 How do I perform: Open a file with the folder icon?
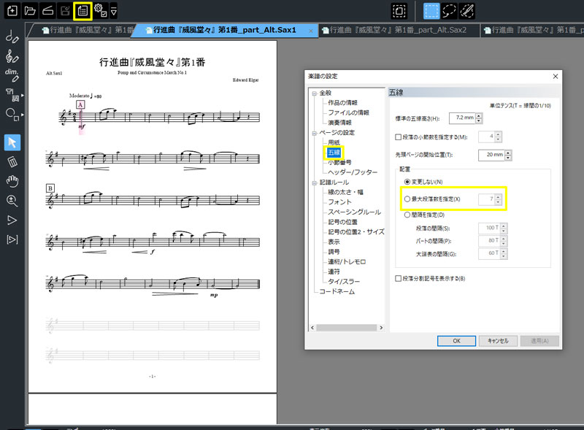30,10
